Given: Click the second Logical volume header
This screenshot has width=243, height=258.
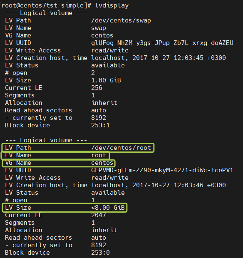Looking at the screenshot, I should 46,140.
